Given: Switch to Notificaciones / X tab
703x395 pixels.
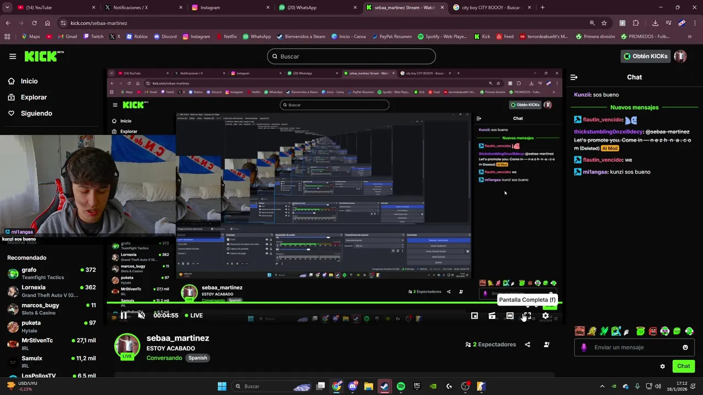Looking at the screenshot, I should [x=143, y=8].
